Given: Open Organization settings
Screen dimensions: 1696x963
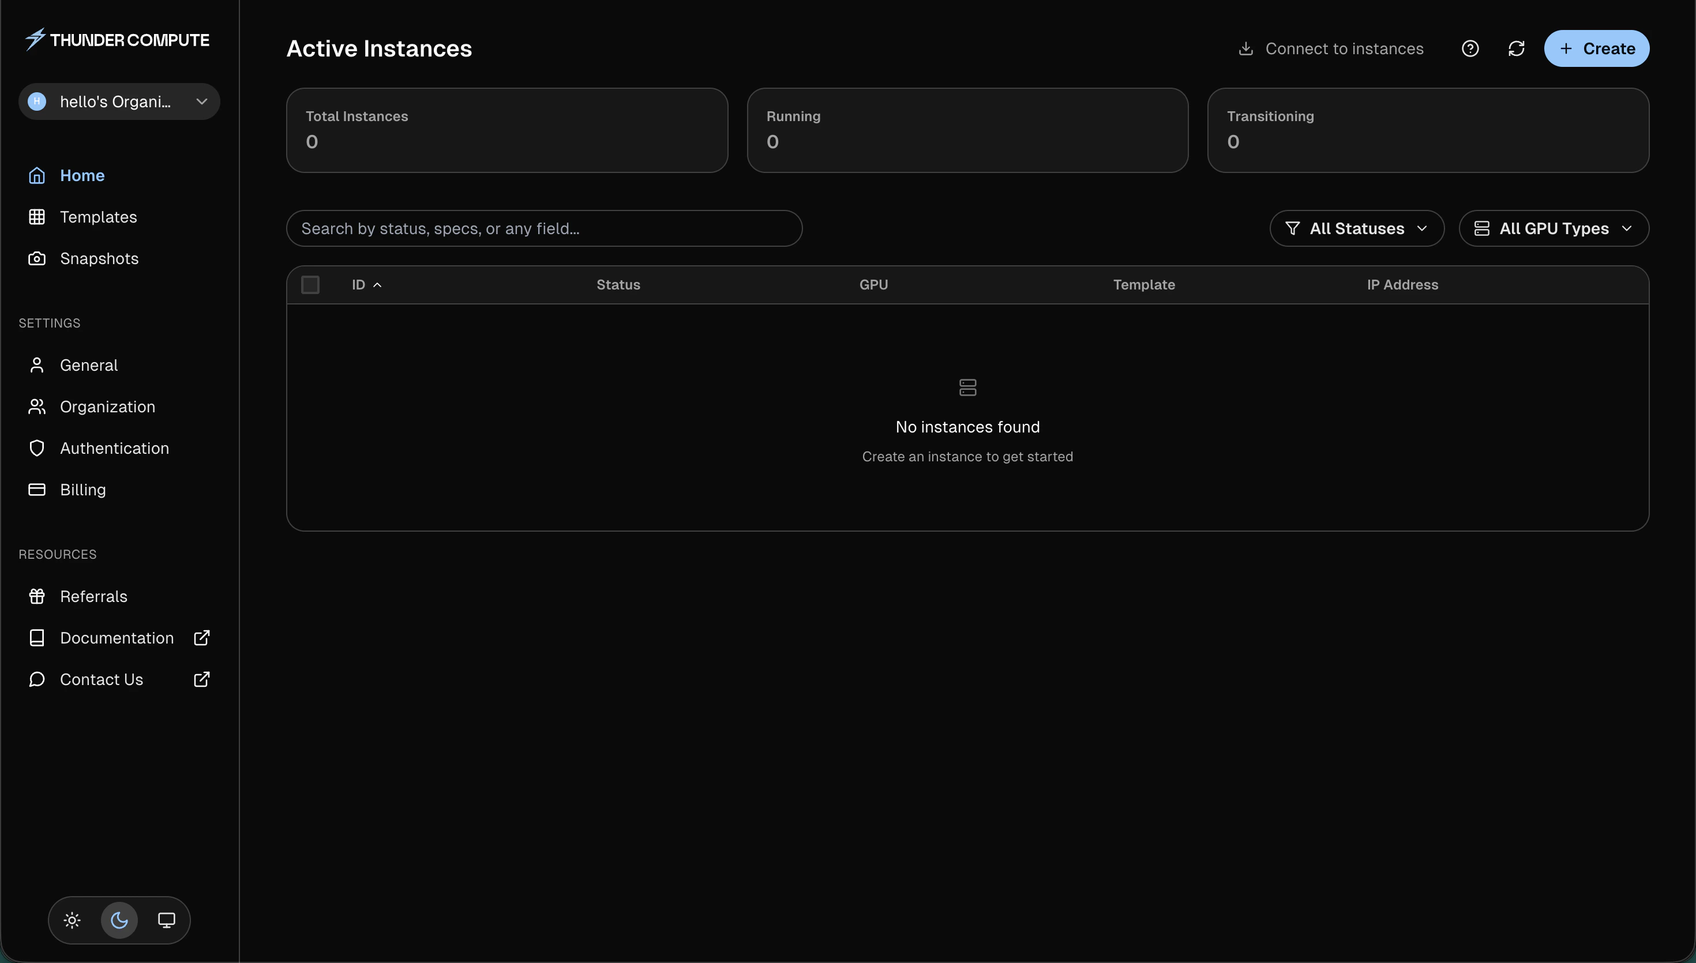Looking at the screenshot, I should 119,407.
